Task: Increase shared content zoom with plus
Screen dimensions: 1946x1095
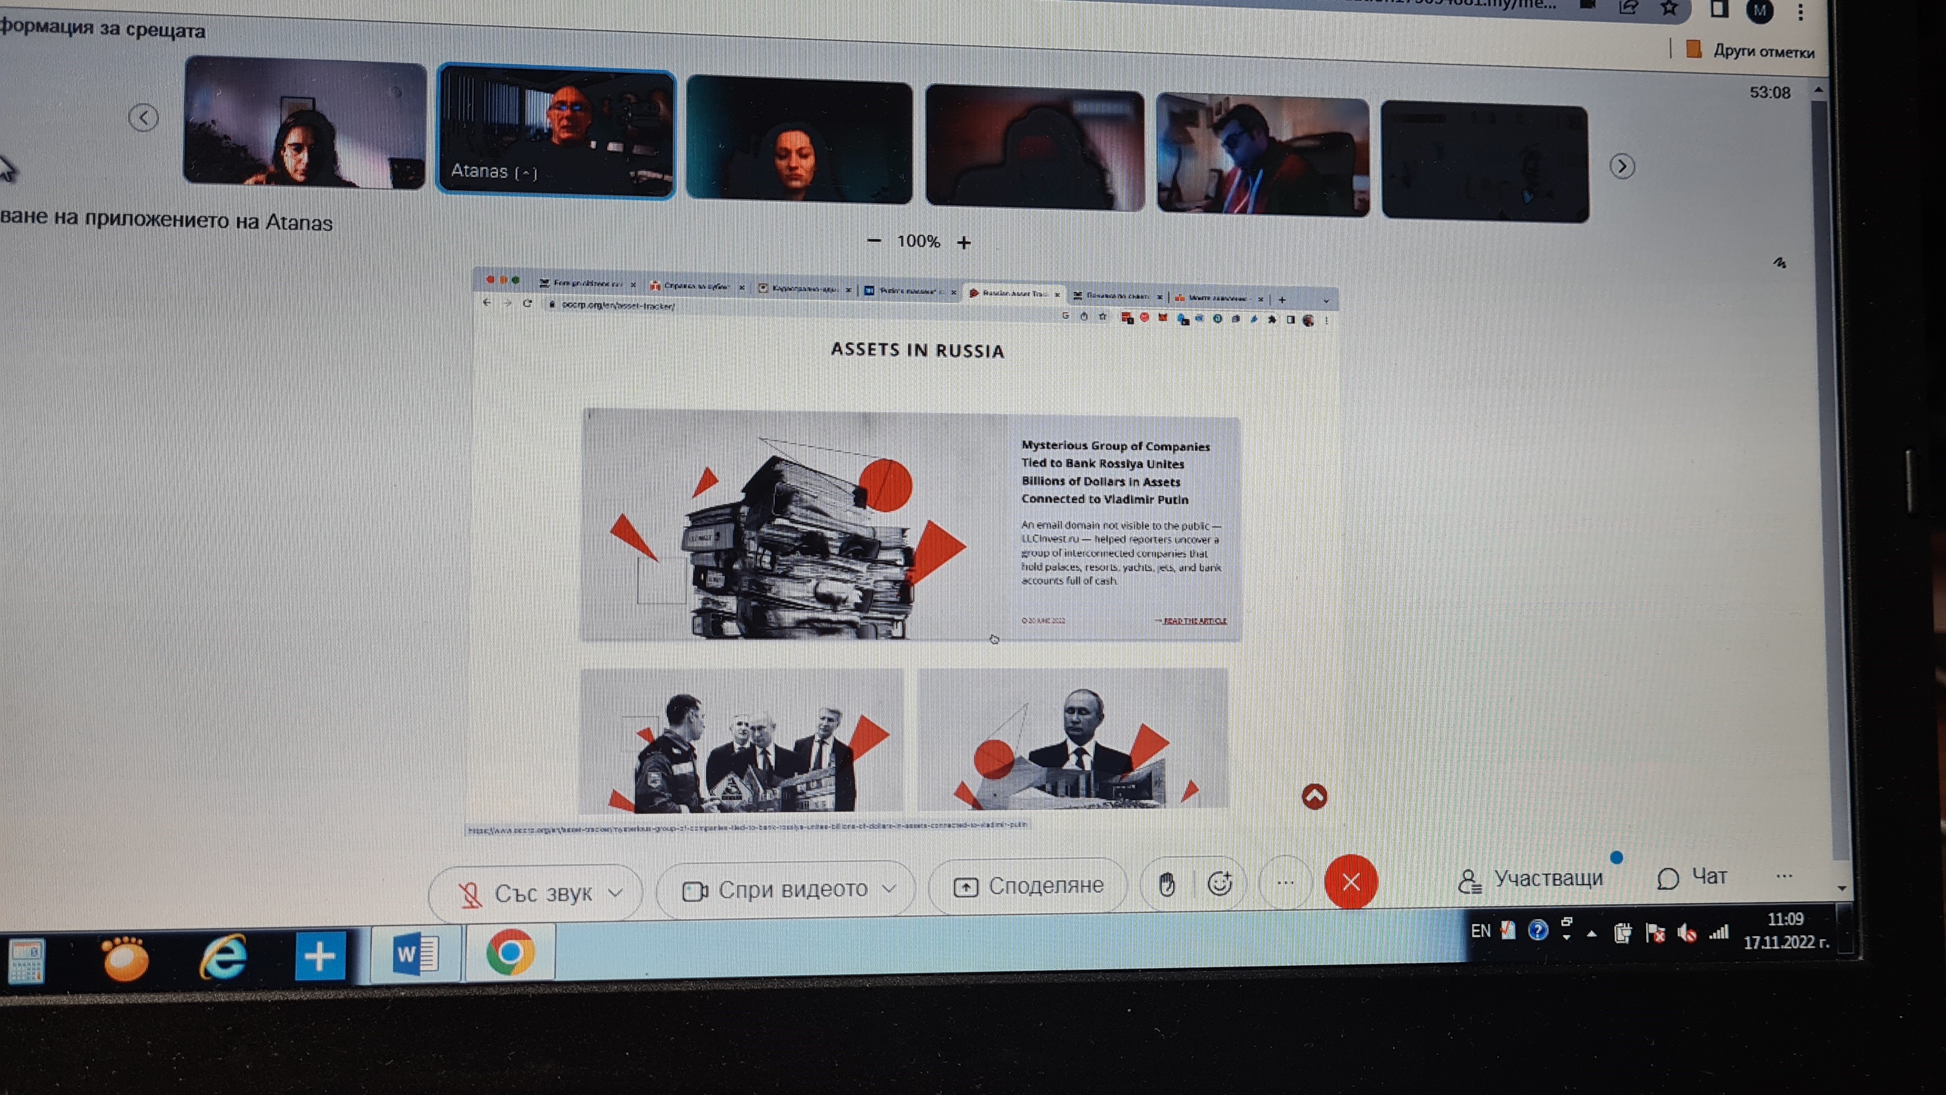Action: click(x=964, y=242)
